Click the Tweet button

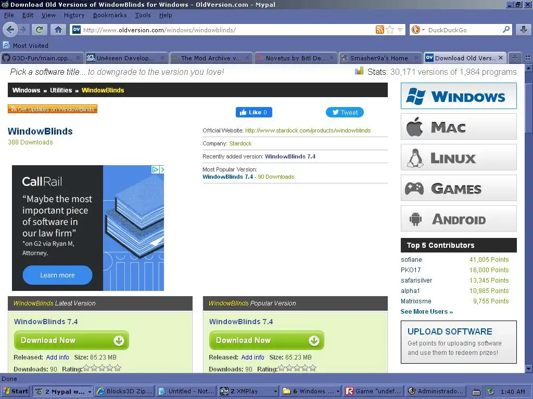[x=345, y=112]
